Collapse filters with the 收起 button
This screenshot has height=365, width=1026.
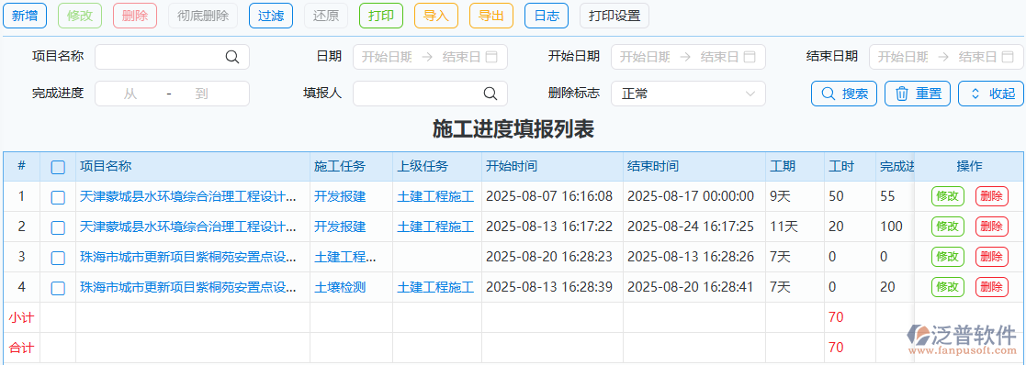[991, 94]
